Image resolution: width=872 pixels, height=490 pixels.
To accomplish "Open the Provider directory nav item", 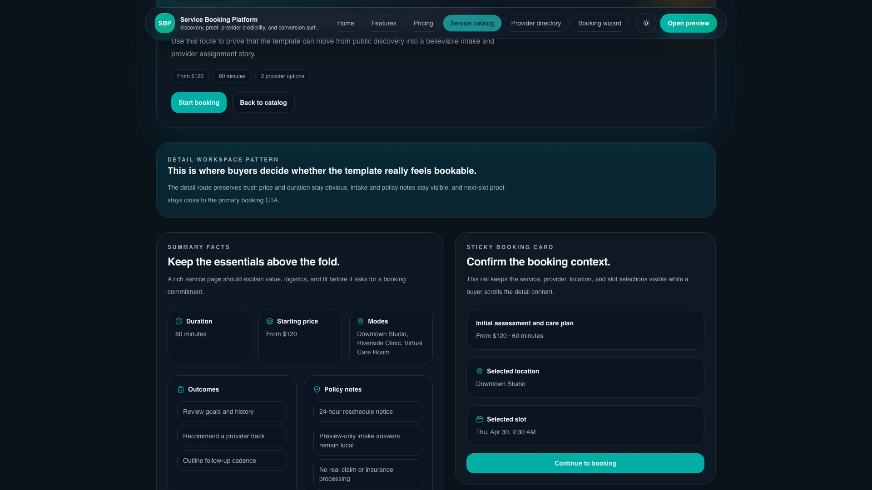I will pyautogui.click(x=536, y=23).
